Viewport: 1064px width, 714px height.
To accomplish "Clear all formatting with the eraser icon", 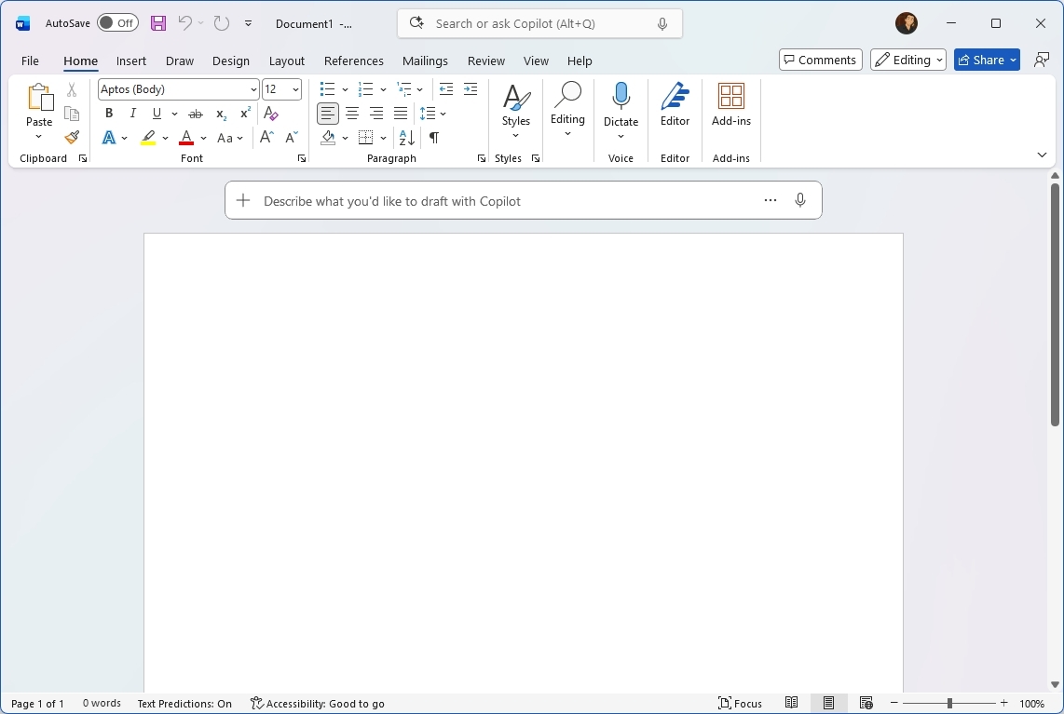I will (x=270, y=113).
